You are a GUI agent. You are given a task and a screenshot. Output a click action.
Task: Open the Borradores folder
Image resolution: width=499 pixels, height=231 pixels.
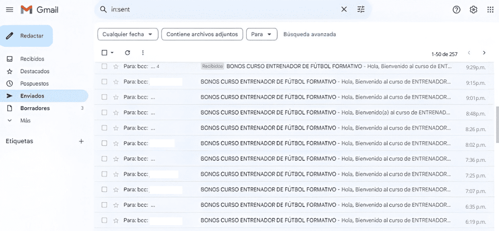pos(35,108)
